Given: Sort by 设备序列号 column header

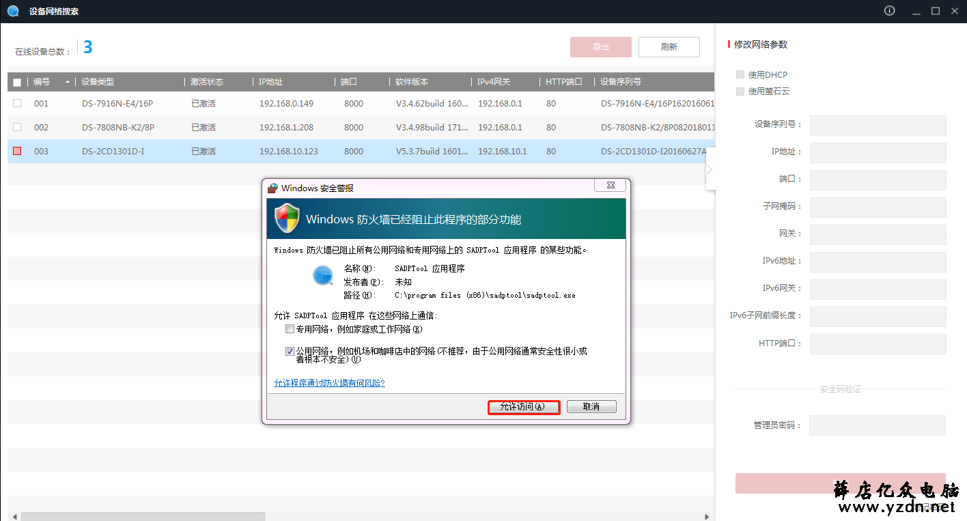Looking at the screenshot, I should point(621,82).
